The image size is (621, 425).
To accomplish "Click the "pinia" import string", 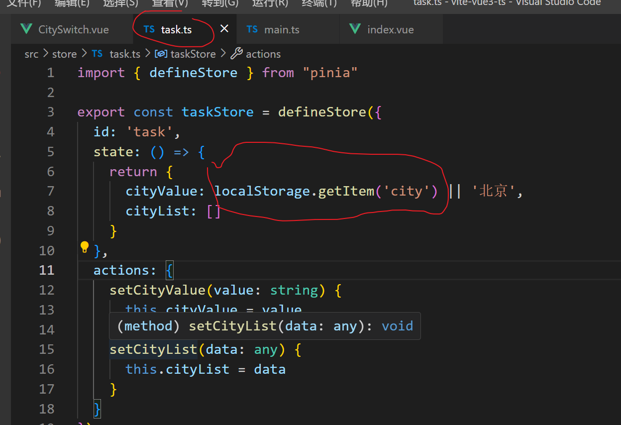I will [330, 73].
